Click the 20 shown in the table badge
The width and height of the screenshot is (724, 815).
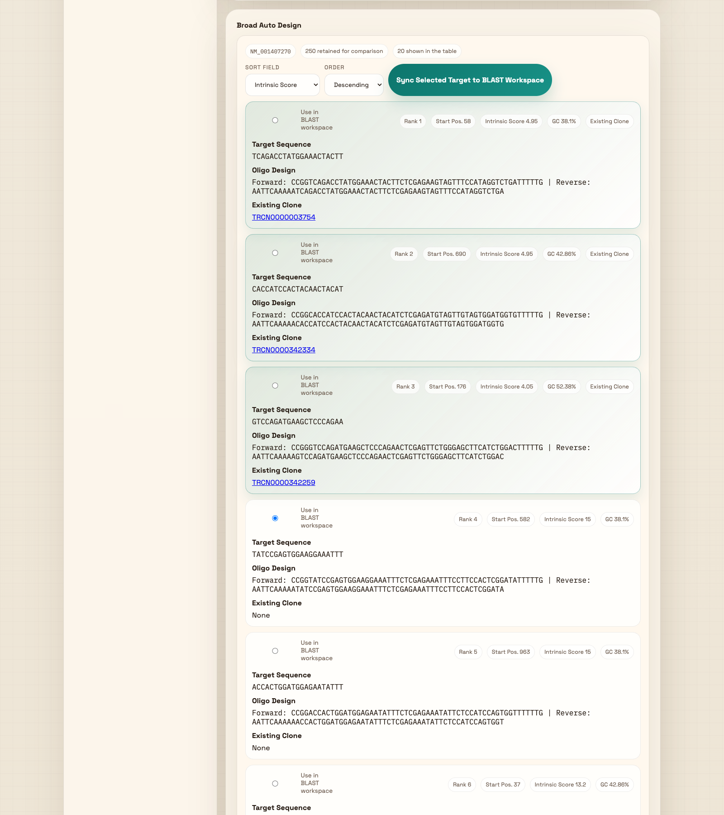click(x=427, y=51)
